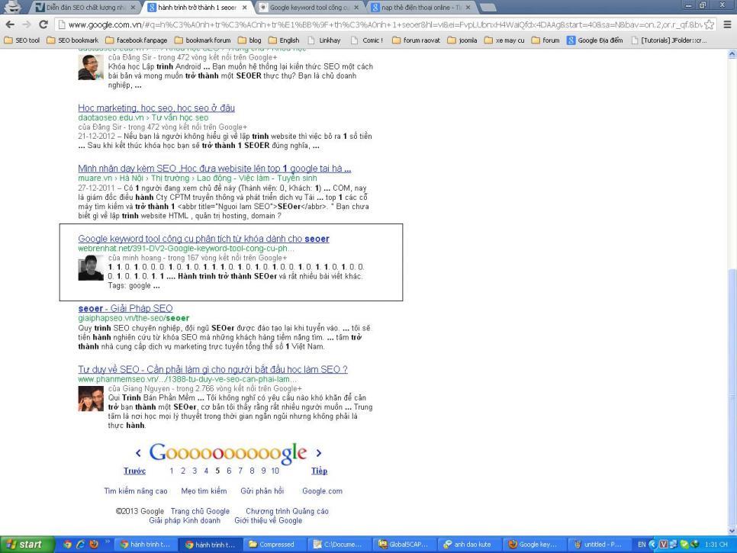Open result Học marketing, học seo ở đâu
737x553 pixels.
(156, 108)
